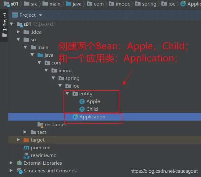
Task: Click java in the breadcrumb bar
Action: (77, 4)
